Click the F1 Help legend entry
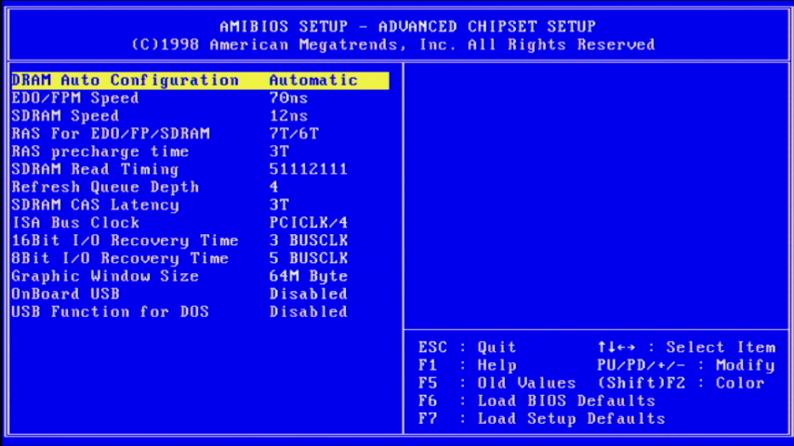Screen dimensions: 794x446 click(x=467, y=365)
